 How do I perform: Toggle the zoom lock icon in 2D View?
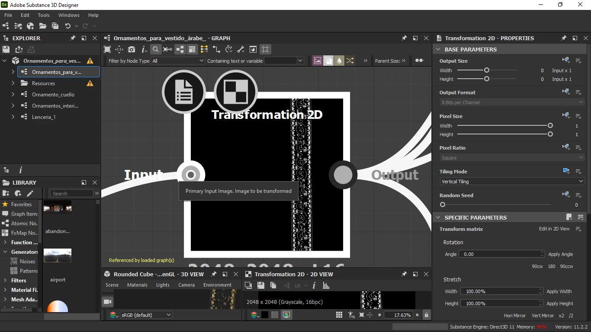426,315
